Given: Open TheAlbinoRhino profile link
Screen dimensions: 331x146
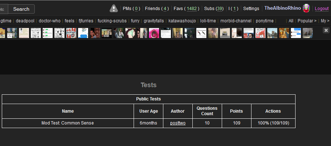Looking at the screenshot, I should click(x=282, y=8).
